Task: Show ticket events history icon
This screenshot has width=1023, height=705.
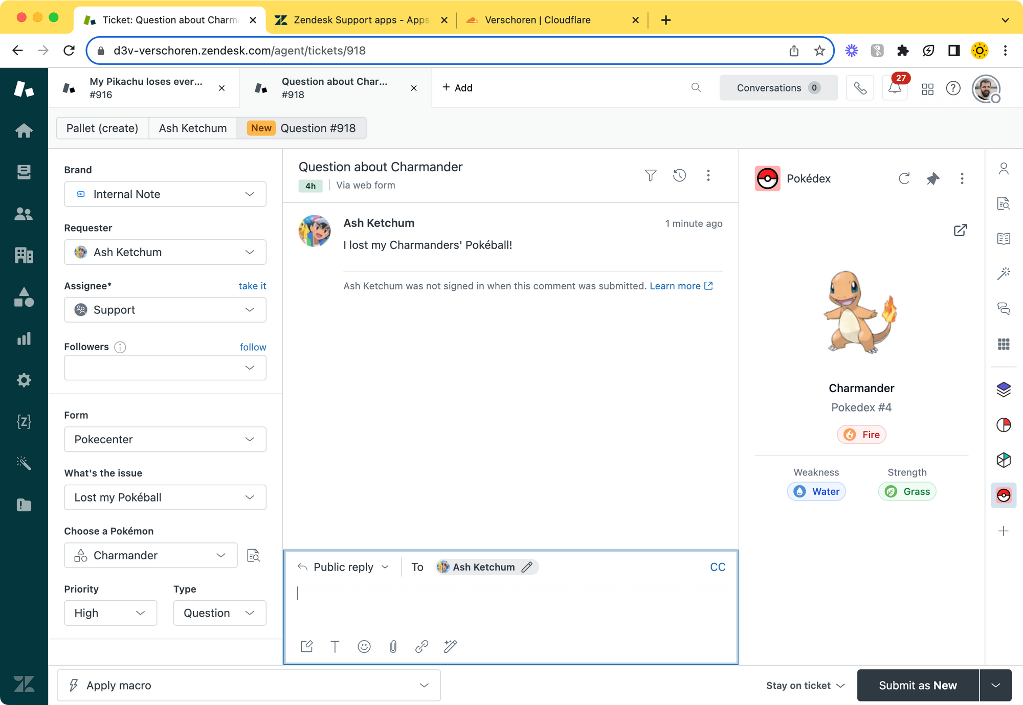Action: point(679,175)
